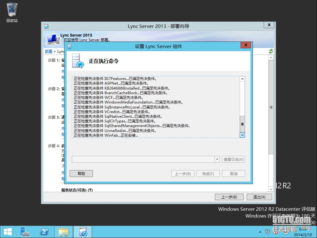Click the network icon in the system tray

(x=268, y=232)
